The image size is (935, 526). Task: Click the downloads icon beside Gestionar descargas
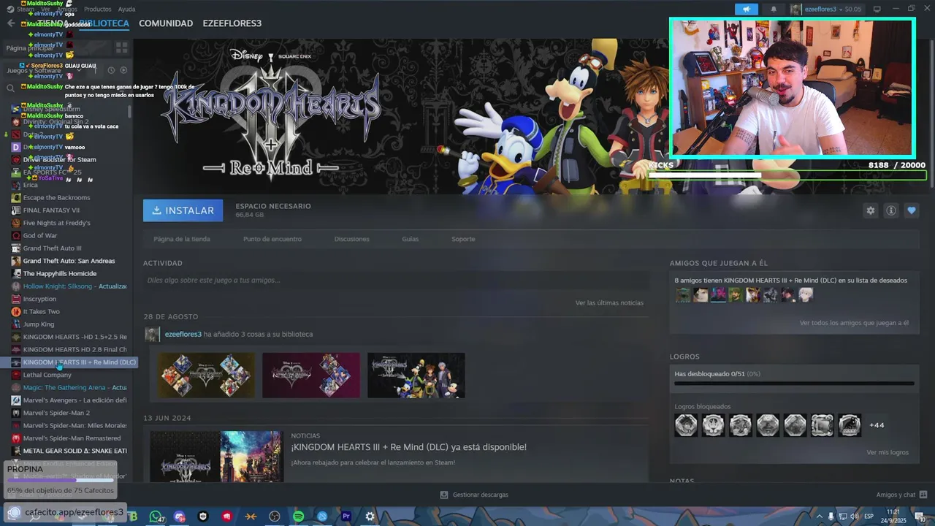[444, 495]
